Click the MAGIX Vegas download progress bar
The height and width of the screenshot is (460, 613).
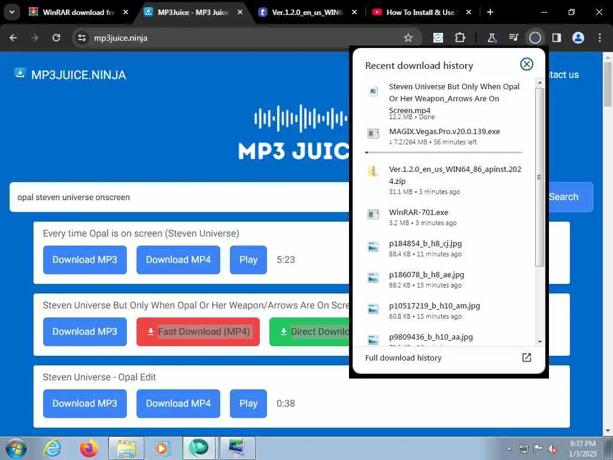coord(444,152)
